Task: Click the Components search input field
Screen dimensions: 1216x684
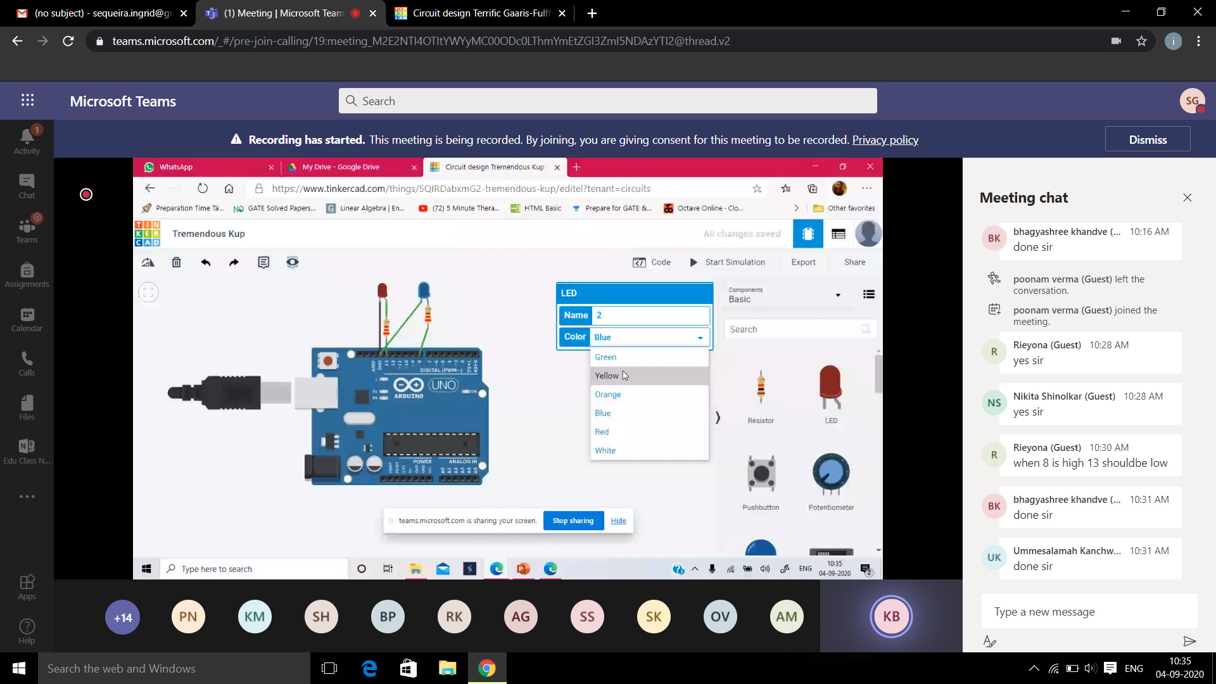Action: click(796, 328)
